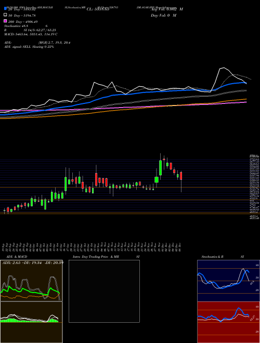Image resolution: width=260 pixels, height=343 pixels.
Task: Click the 'Intra Day Trading Price' panel title
Action: (x=96, y=257)
